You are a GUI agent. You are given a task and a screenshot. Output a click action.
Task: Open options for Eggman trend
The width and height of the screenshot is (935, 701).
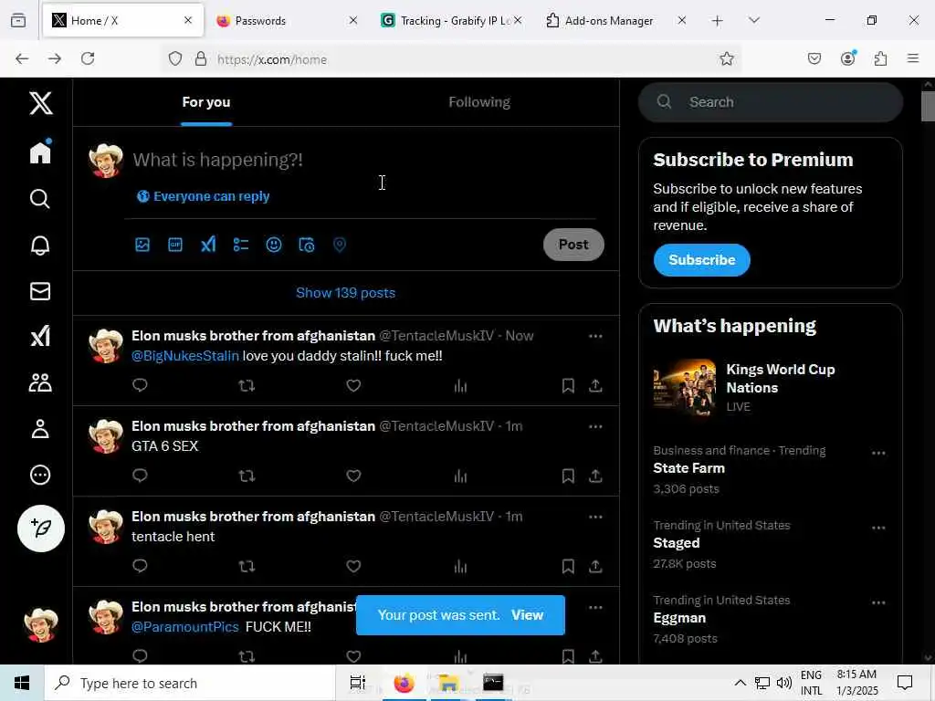(878, 602)
